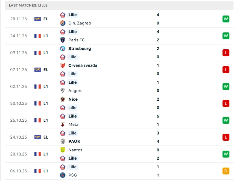The image size is (238, 181).
Task: Click the green W badge for Lille vs Din. Zagreb
Action: pos(226,19)
